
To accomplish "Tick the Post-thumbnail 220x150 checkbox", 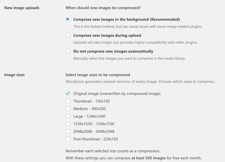I will point(68,139).
